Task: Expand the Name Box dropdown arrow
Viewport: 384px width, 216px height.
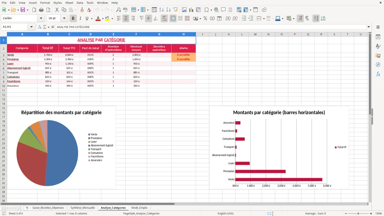Action: pyautogui.click(x=31, y=27)
